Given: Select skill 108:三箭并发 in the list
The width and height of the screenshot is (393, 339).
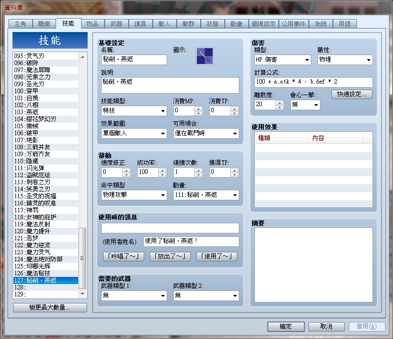Looking at the screenshot, I should 46,147.
